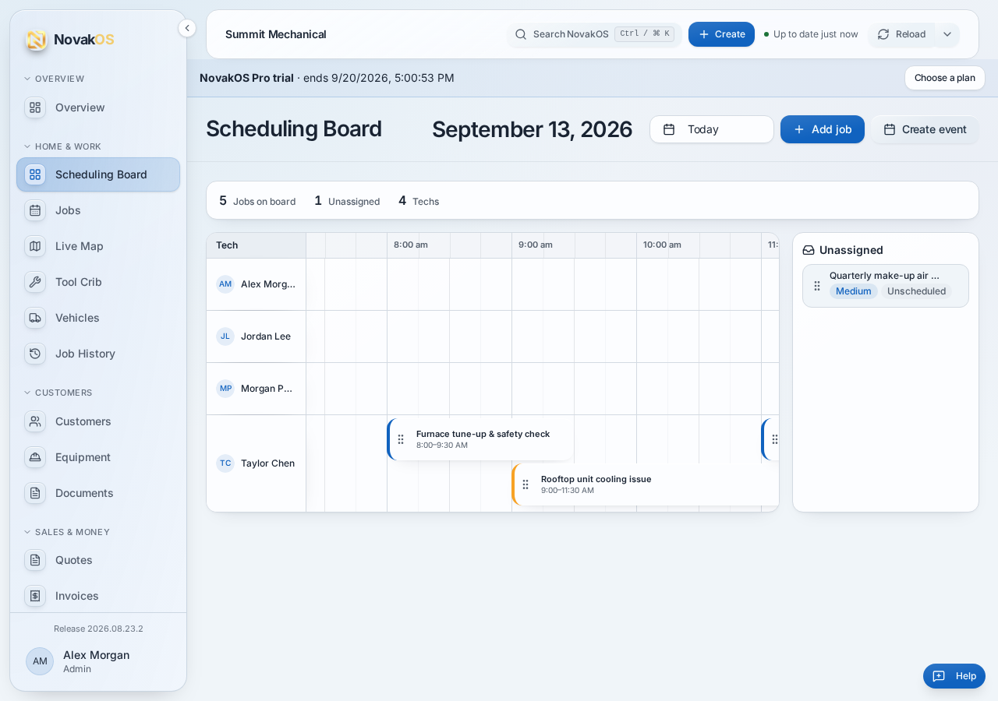998x701 pixels.
Task: Click the Furnace tune-up & safety check job
Action: (x=480, y=439)
